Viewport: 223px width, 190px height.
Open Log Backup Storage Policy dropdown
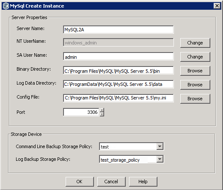[160, 159]
